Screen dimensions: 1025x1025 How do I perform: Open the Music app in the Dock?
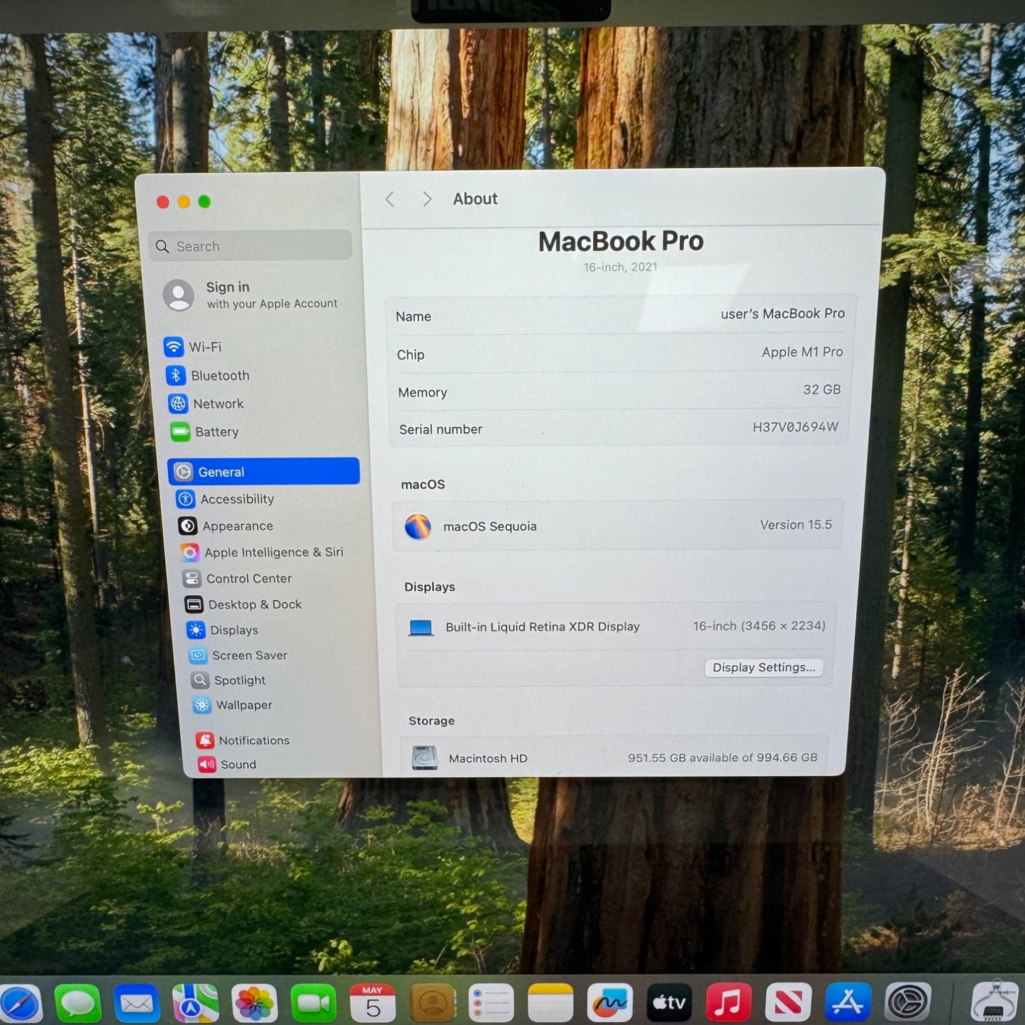728,1003
